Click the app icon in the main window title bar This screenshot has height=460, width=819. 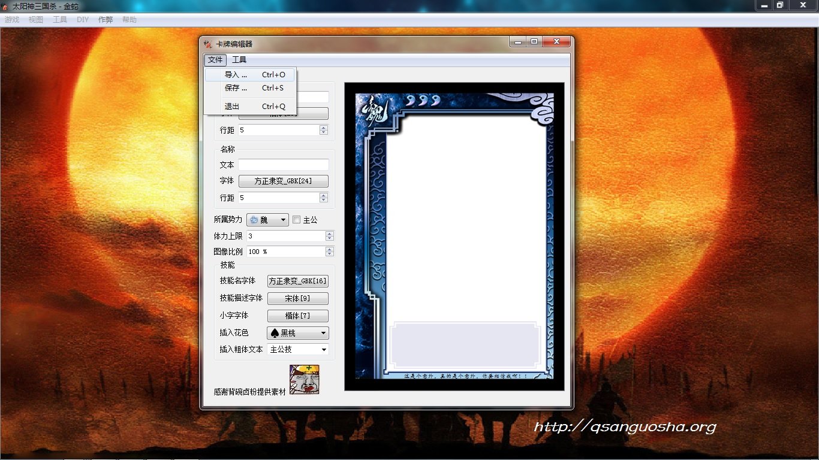5,5
